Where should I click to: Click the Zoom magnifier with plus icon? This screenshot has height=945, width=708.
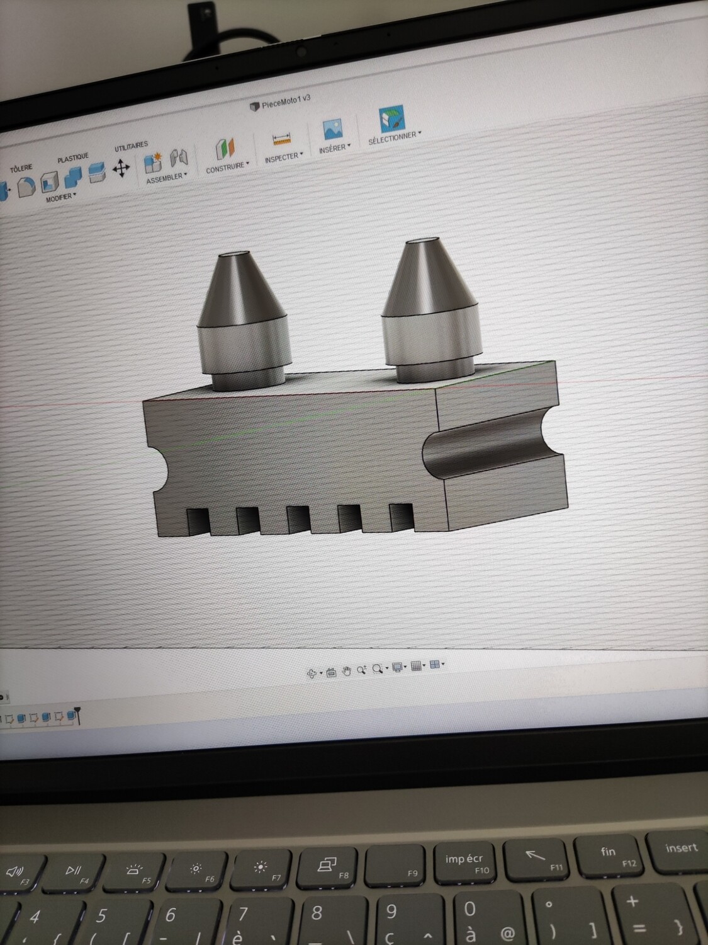(361, 670)
